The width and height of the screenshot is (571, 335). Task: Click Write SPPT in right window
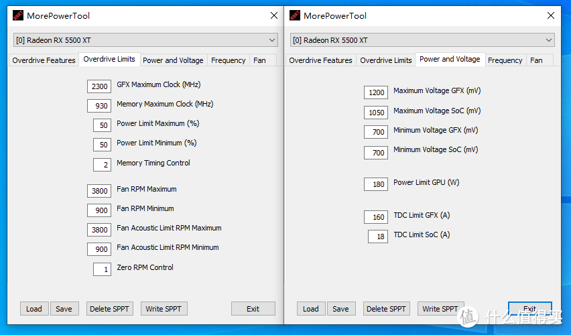pyautogui.click(x=440, y=309)
